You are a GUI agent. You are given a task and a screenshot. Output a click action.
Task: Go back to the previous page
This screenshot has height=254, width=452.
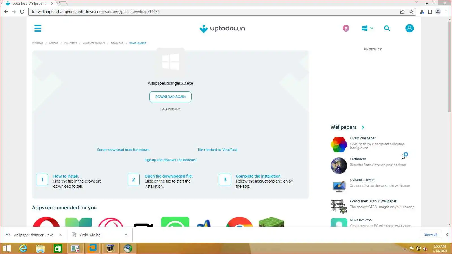click(x=6, y=12)
